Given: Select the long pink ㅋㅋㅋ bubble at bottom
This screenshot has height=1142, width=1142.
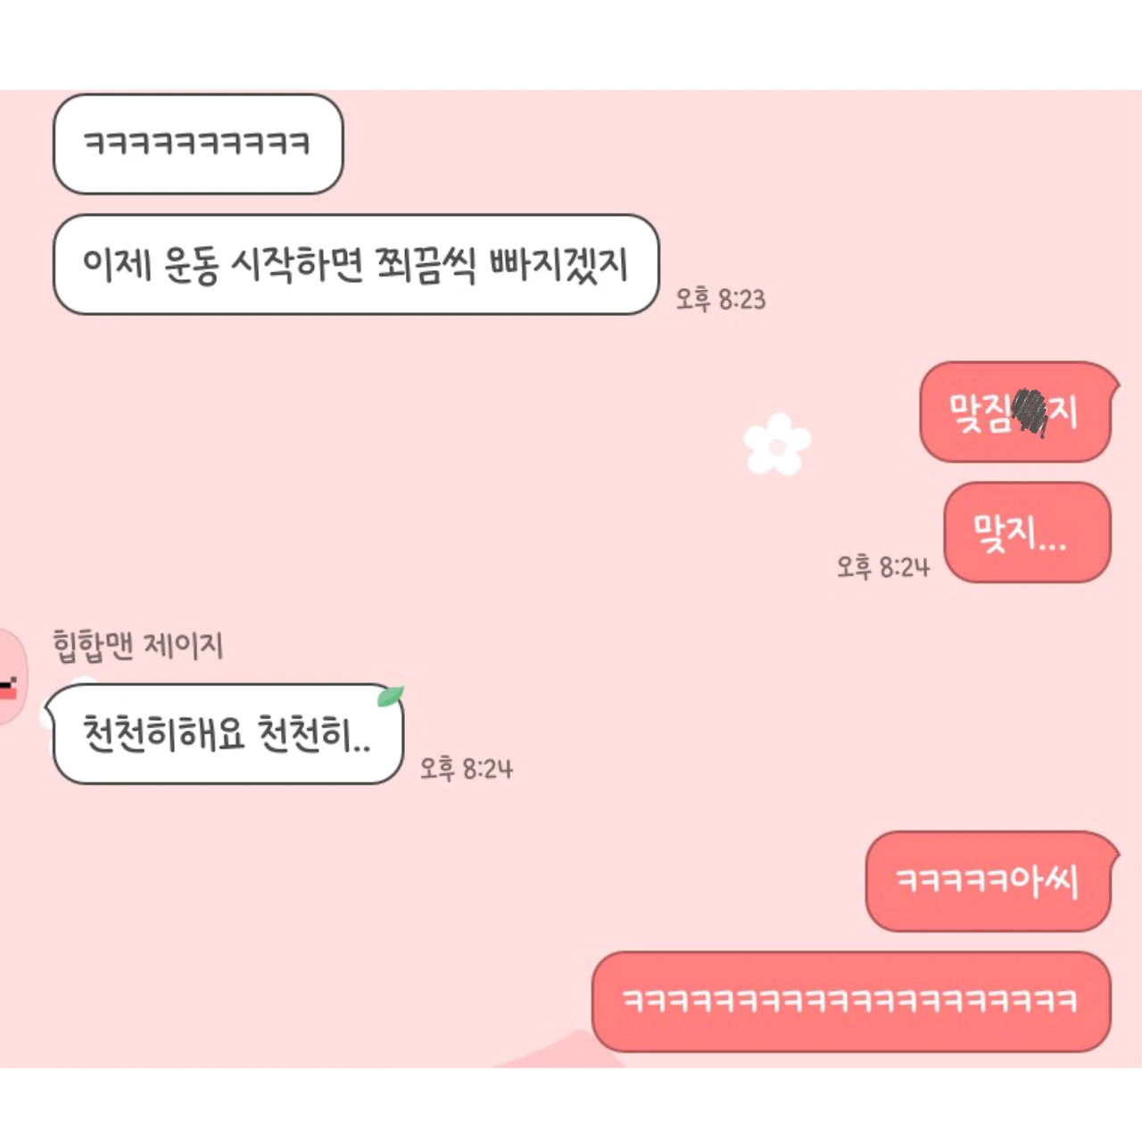Looking at the screenshot, I should coord(851,1001).
